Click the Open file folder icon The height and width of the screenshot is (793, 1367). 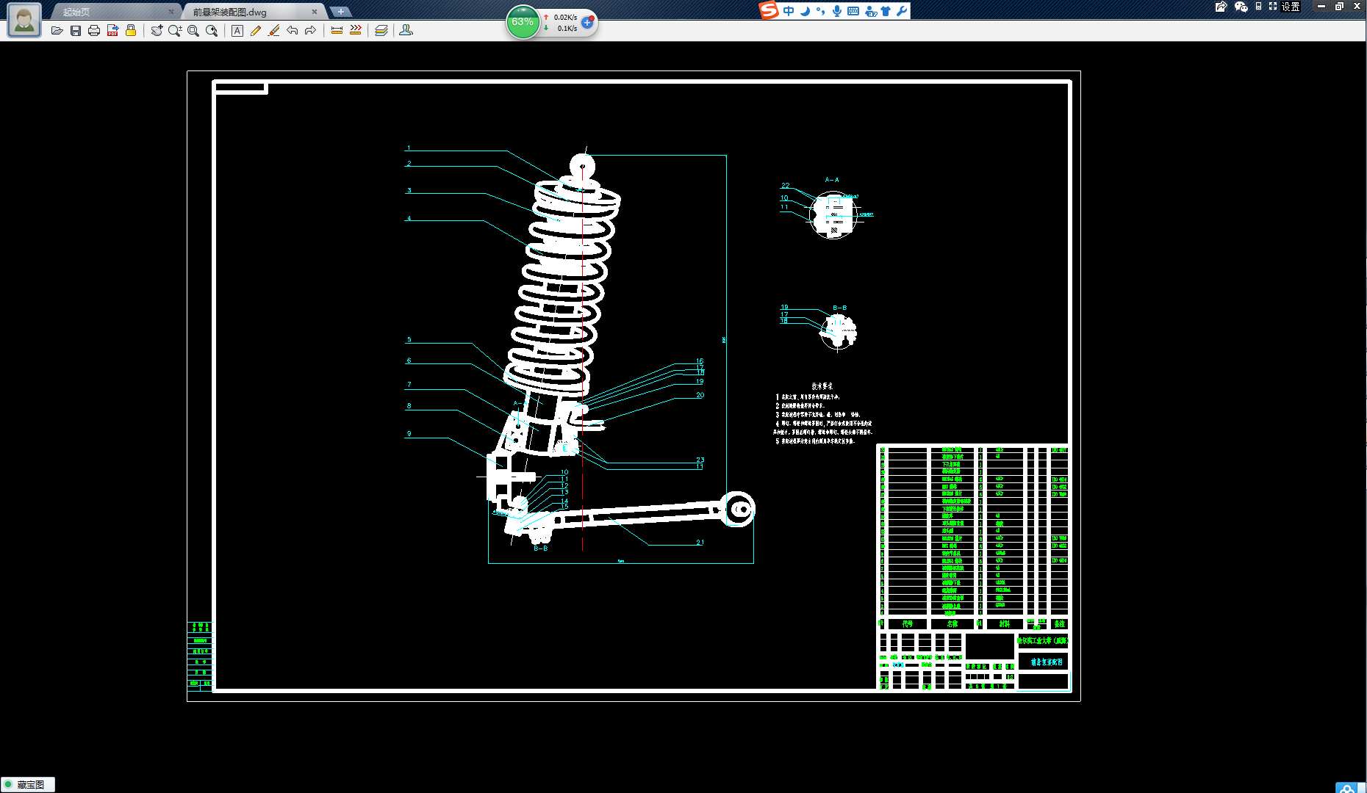point(57,30)
